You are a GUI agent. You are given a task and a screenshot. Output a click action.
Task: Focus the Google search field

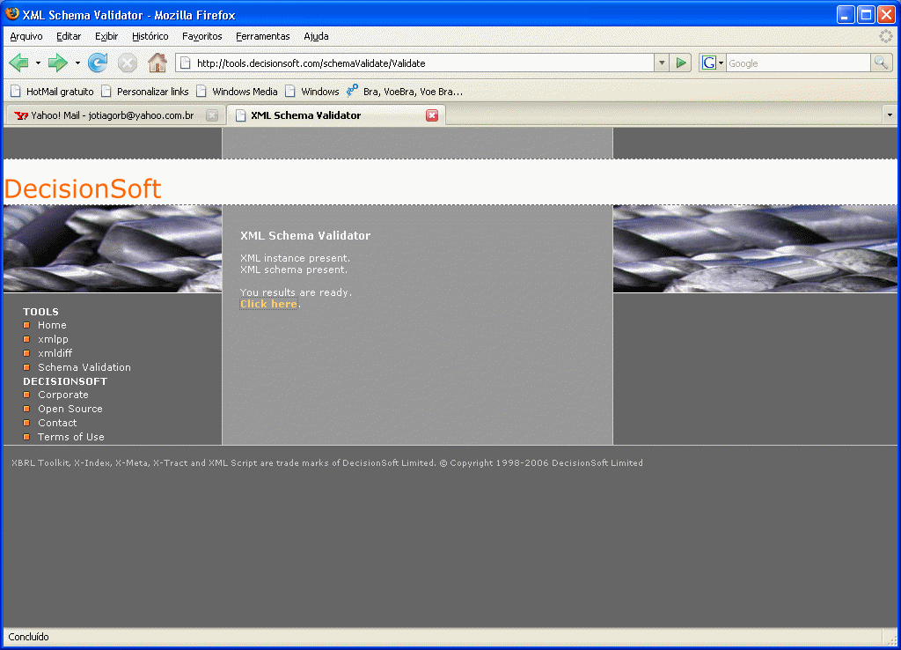click(x=798, y=63)
